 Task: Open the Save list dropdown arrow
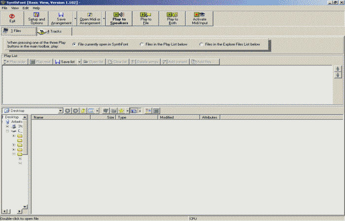click(79, 62)
